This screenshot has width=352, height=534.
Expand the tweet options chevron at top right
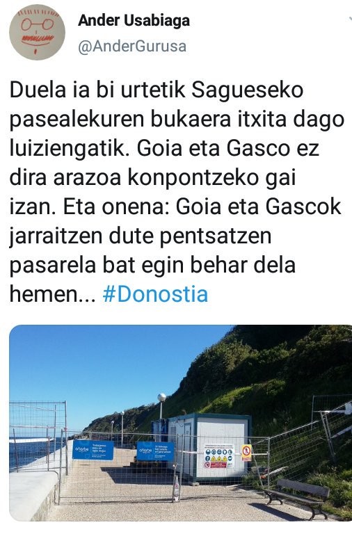pyautogui.click(x=350, y=19)
